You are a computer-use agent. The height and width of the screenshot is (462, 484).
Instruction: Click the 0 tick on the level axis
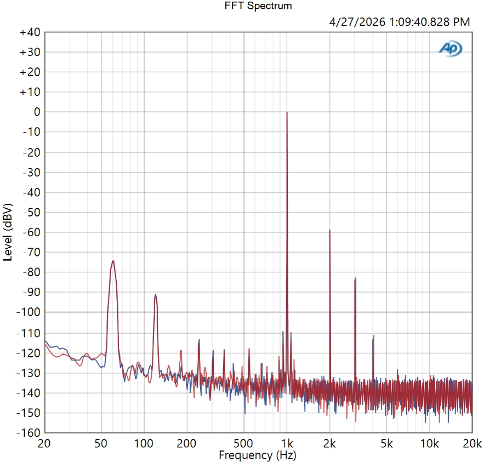[x=37, y=112]
